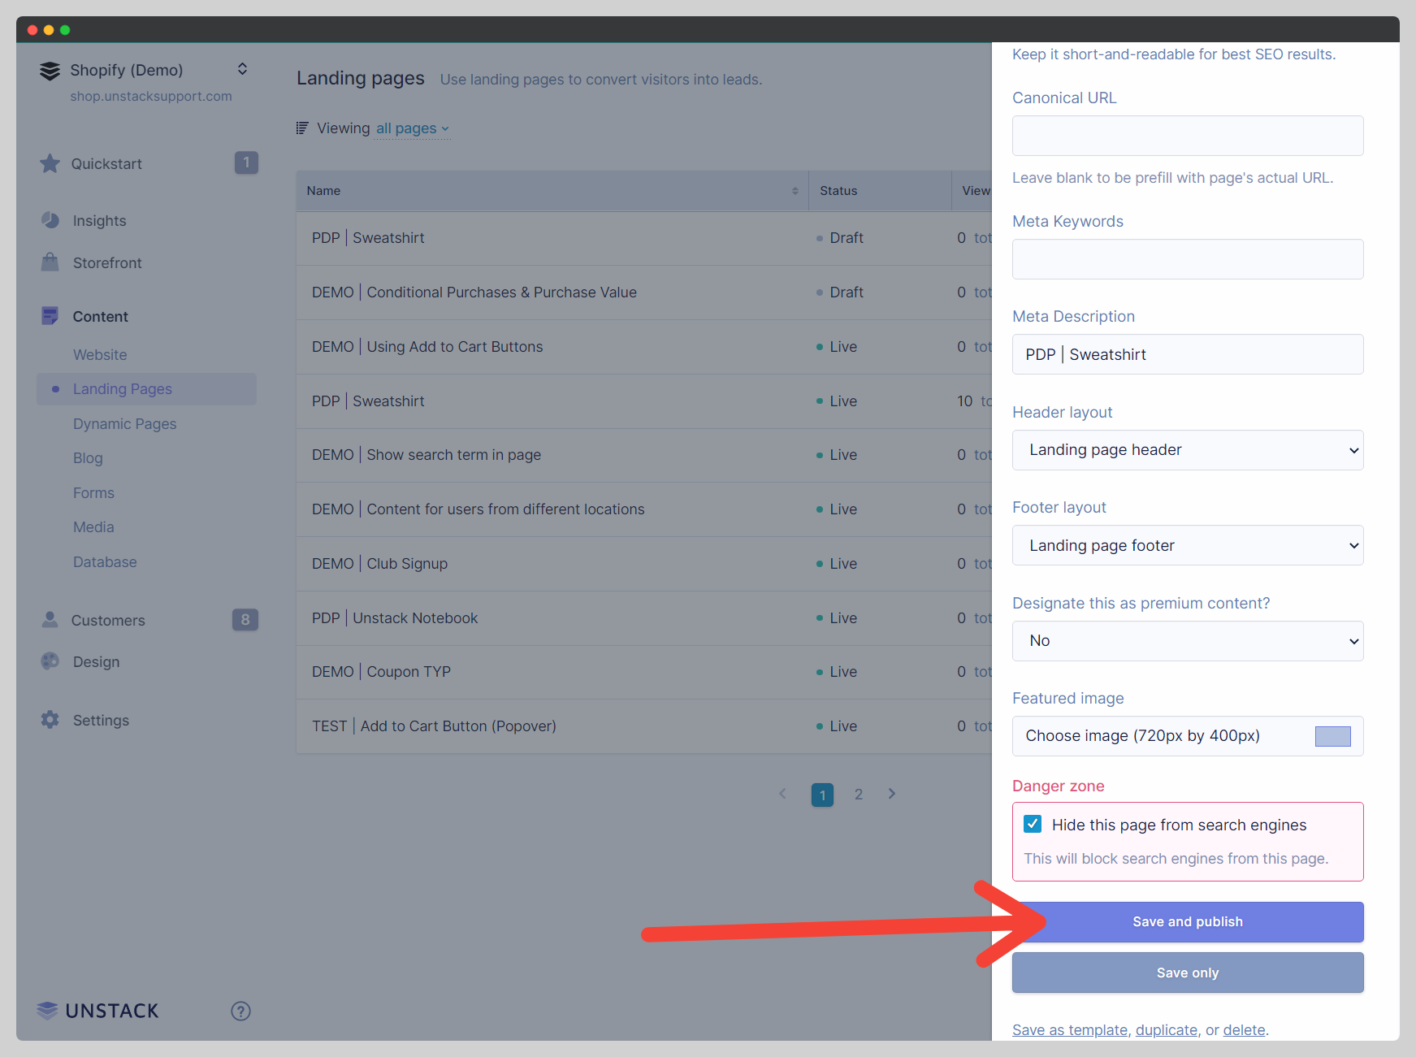The image size is (1416, 1057).
Task: Click the Save only button
Action: 1187,973
